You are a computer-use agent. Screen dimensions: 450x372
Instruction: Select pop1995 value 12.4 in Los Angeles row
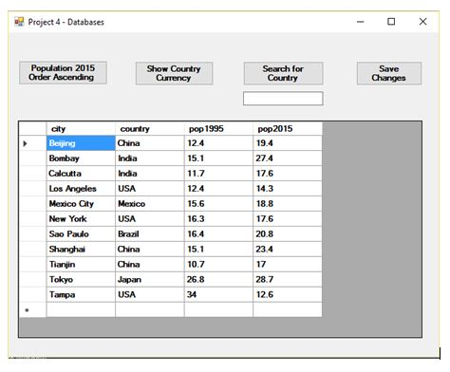218,189
